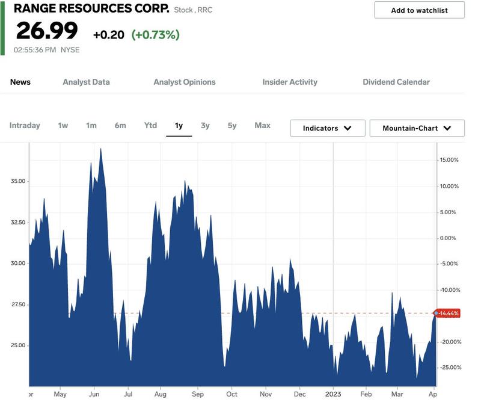Click the 5.00% percent axis label
The height and width of the screenshot is (411, 481).
pos(448,212)
